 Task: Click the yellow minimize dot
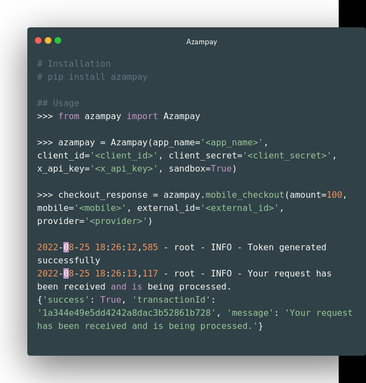48,40
